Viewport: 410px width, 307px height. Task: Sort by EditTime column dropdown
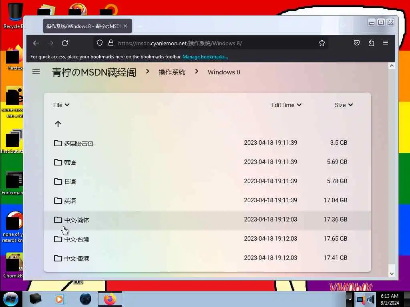[286, 105]
